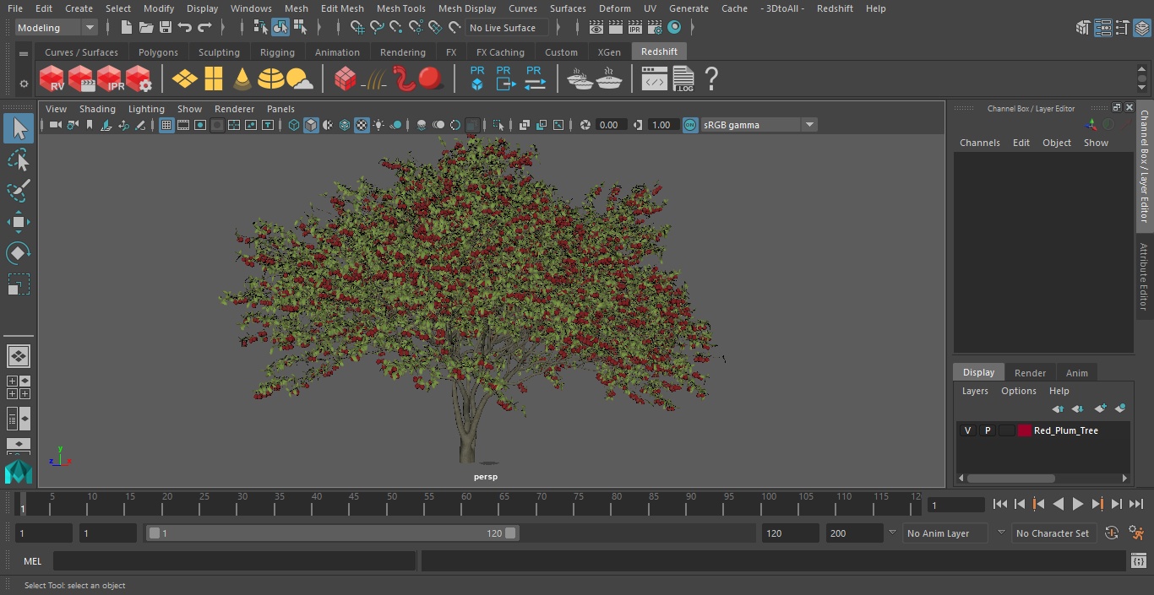The height and width of the screenshot is (595, 1154).
Task: Switch to the Rigging shelf tab
Action: (277, 52)
